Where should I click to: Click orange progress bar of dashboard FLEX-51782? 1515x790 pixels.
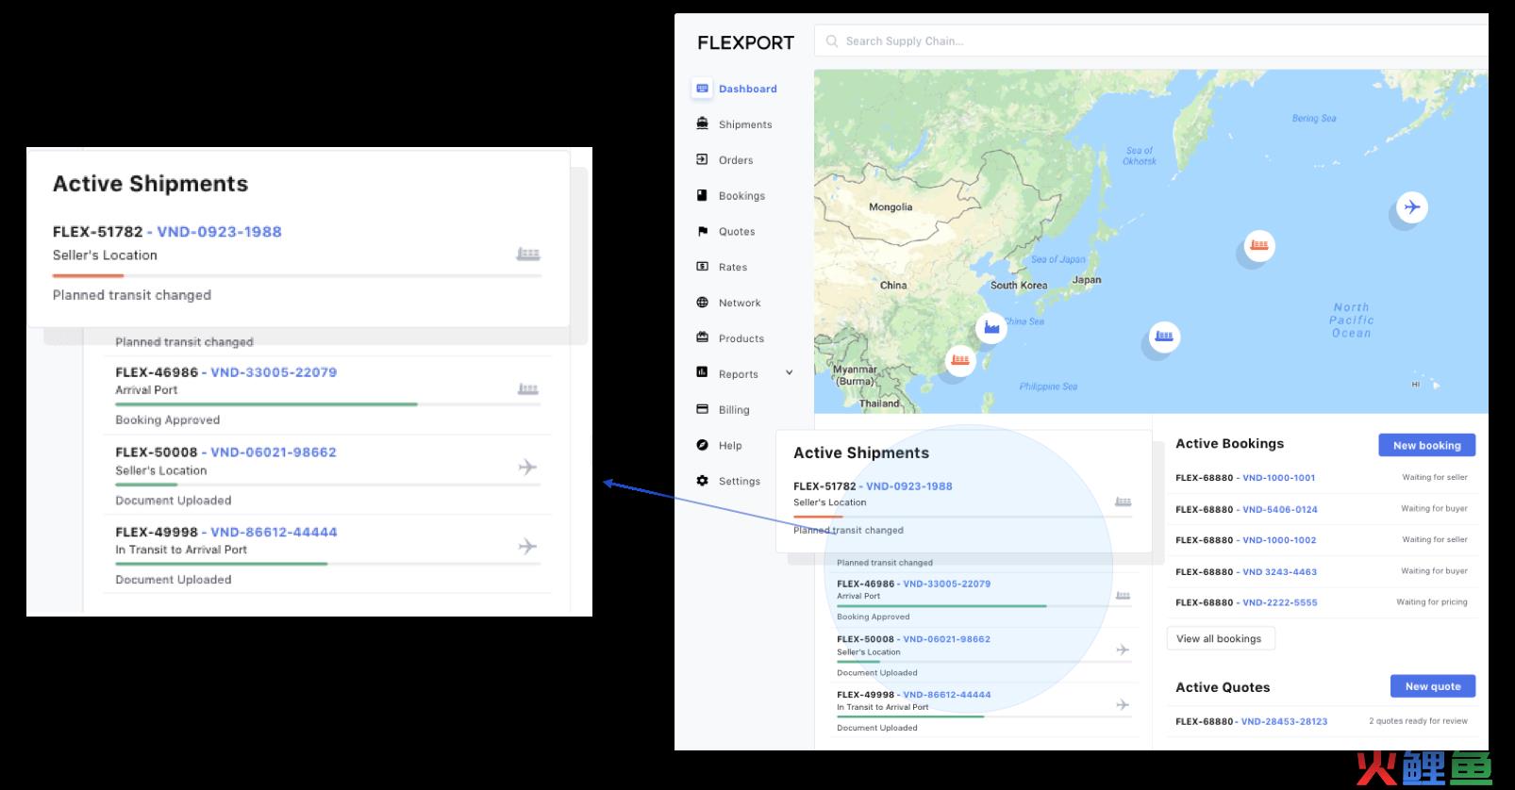pyautogui.click(x=818, y=517)
